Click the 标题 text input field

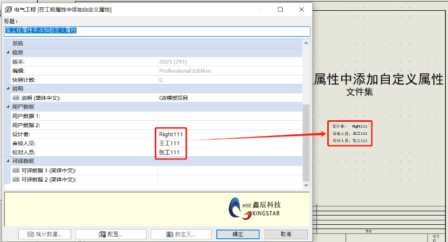[x=156, y=31]
